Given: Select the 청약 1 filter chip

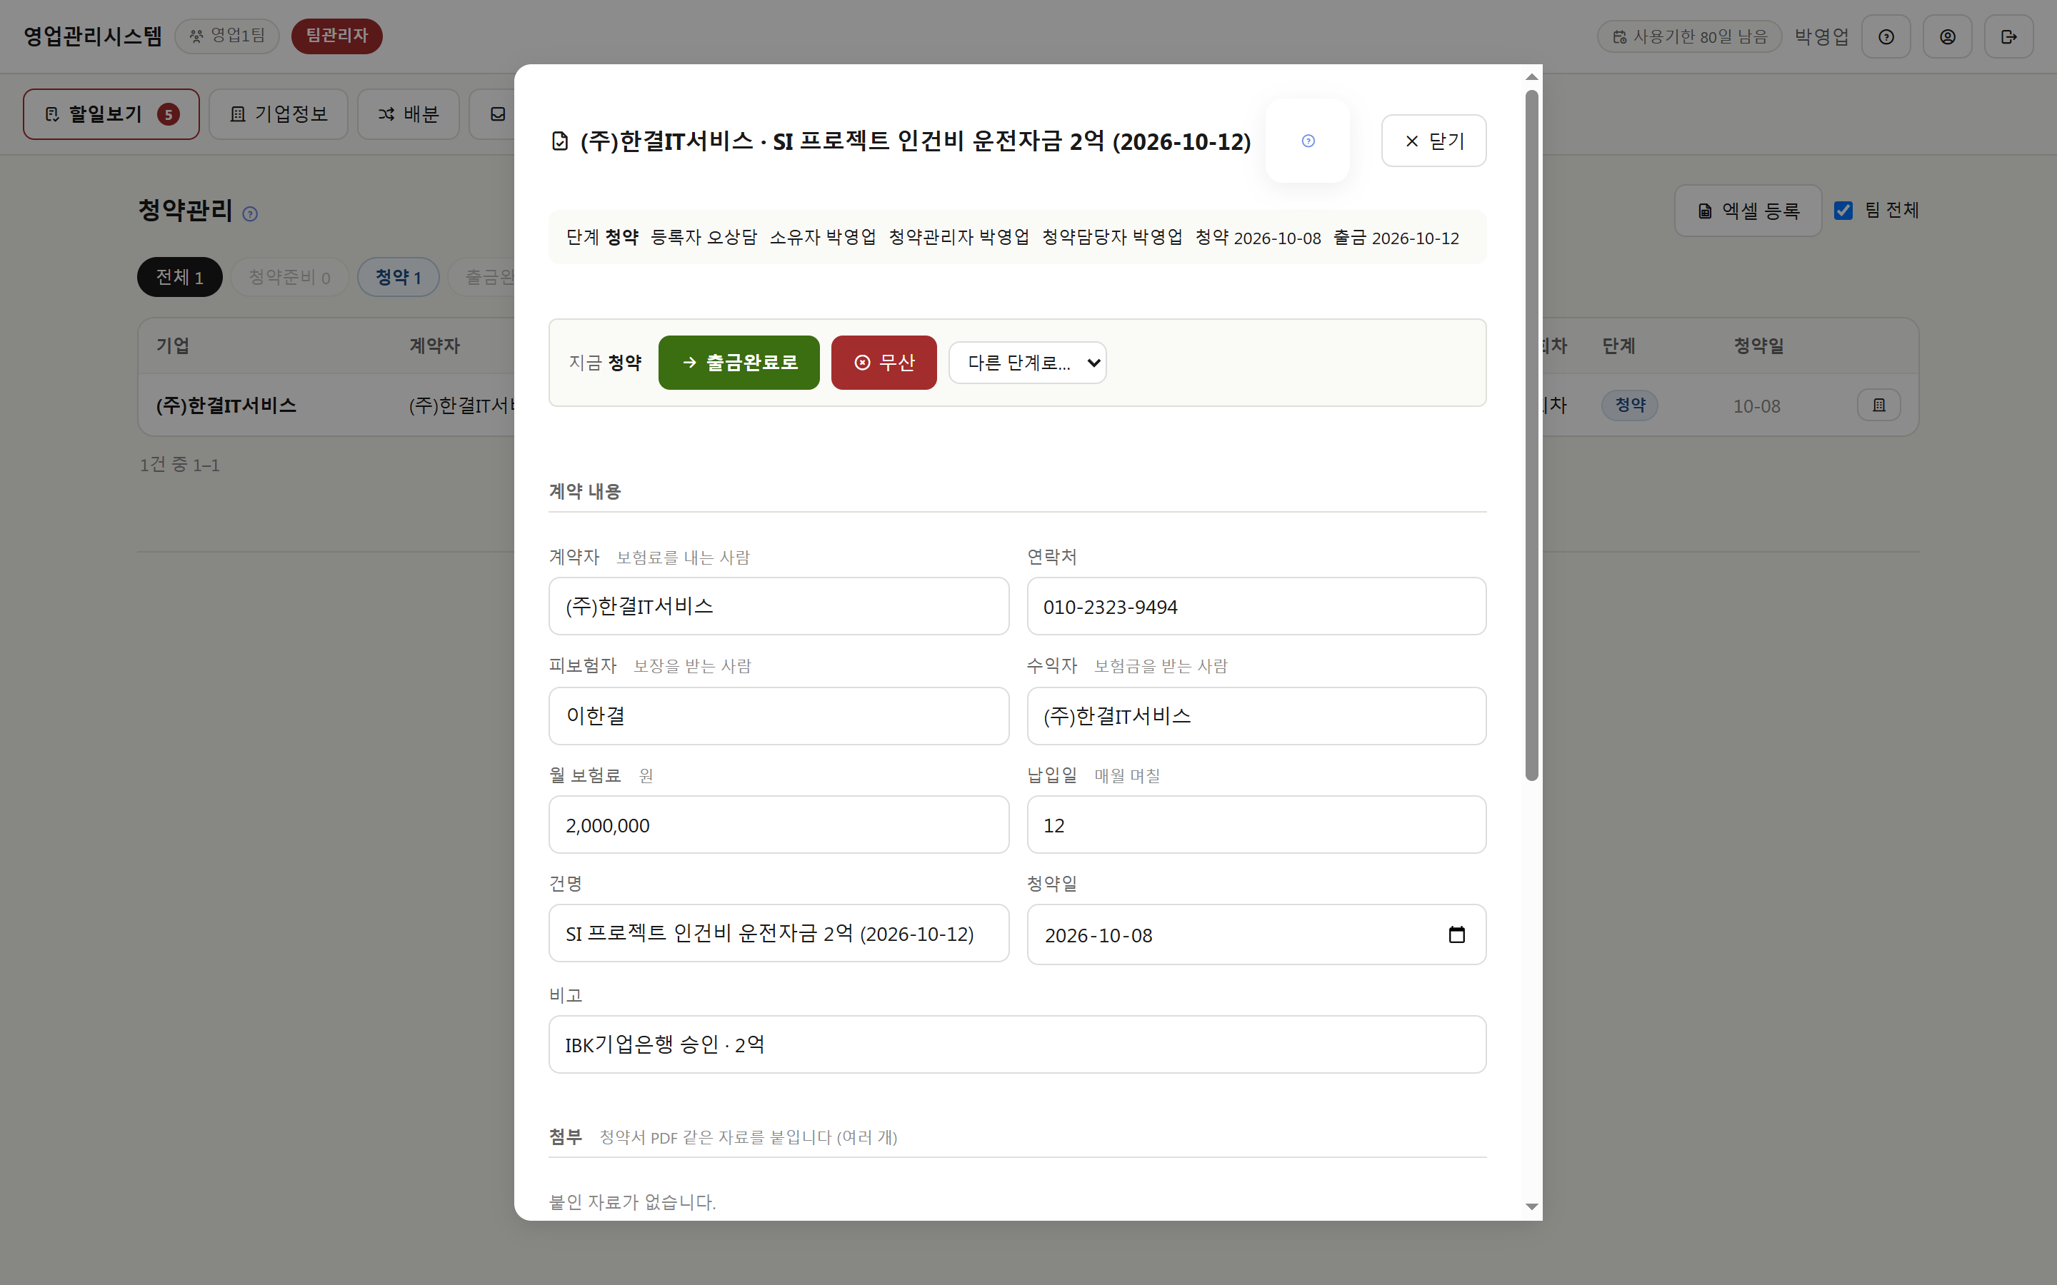Looking at the screenshot, I should click(x=398, y=277).
